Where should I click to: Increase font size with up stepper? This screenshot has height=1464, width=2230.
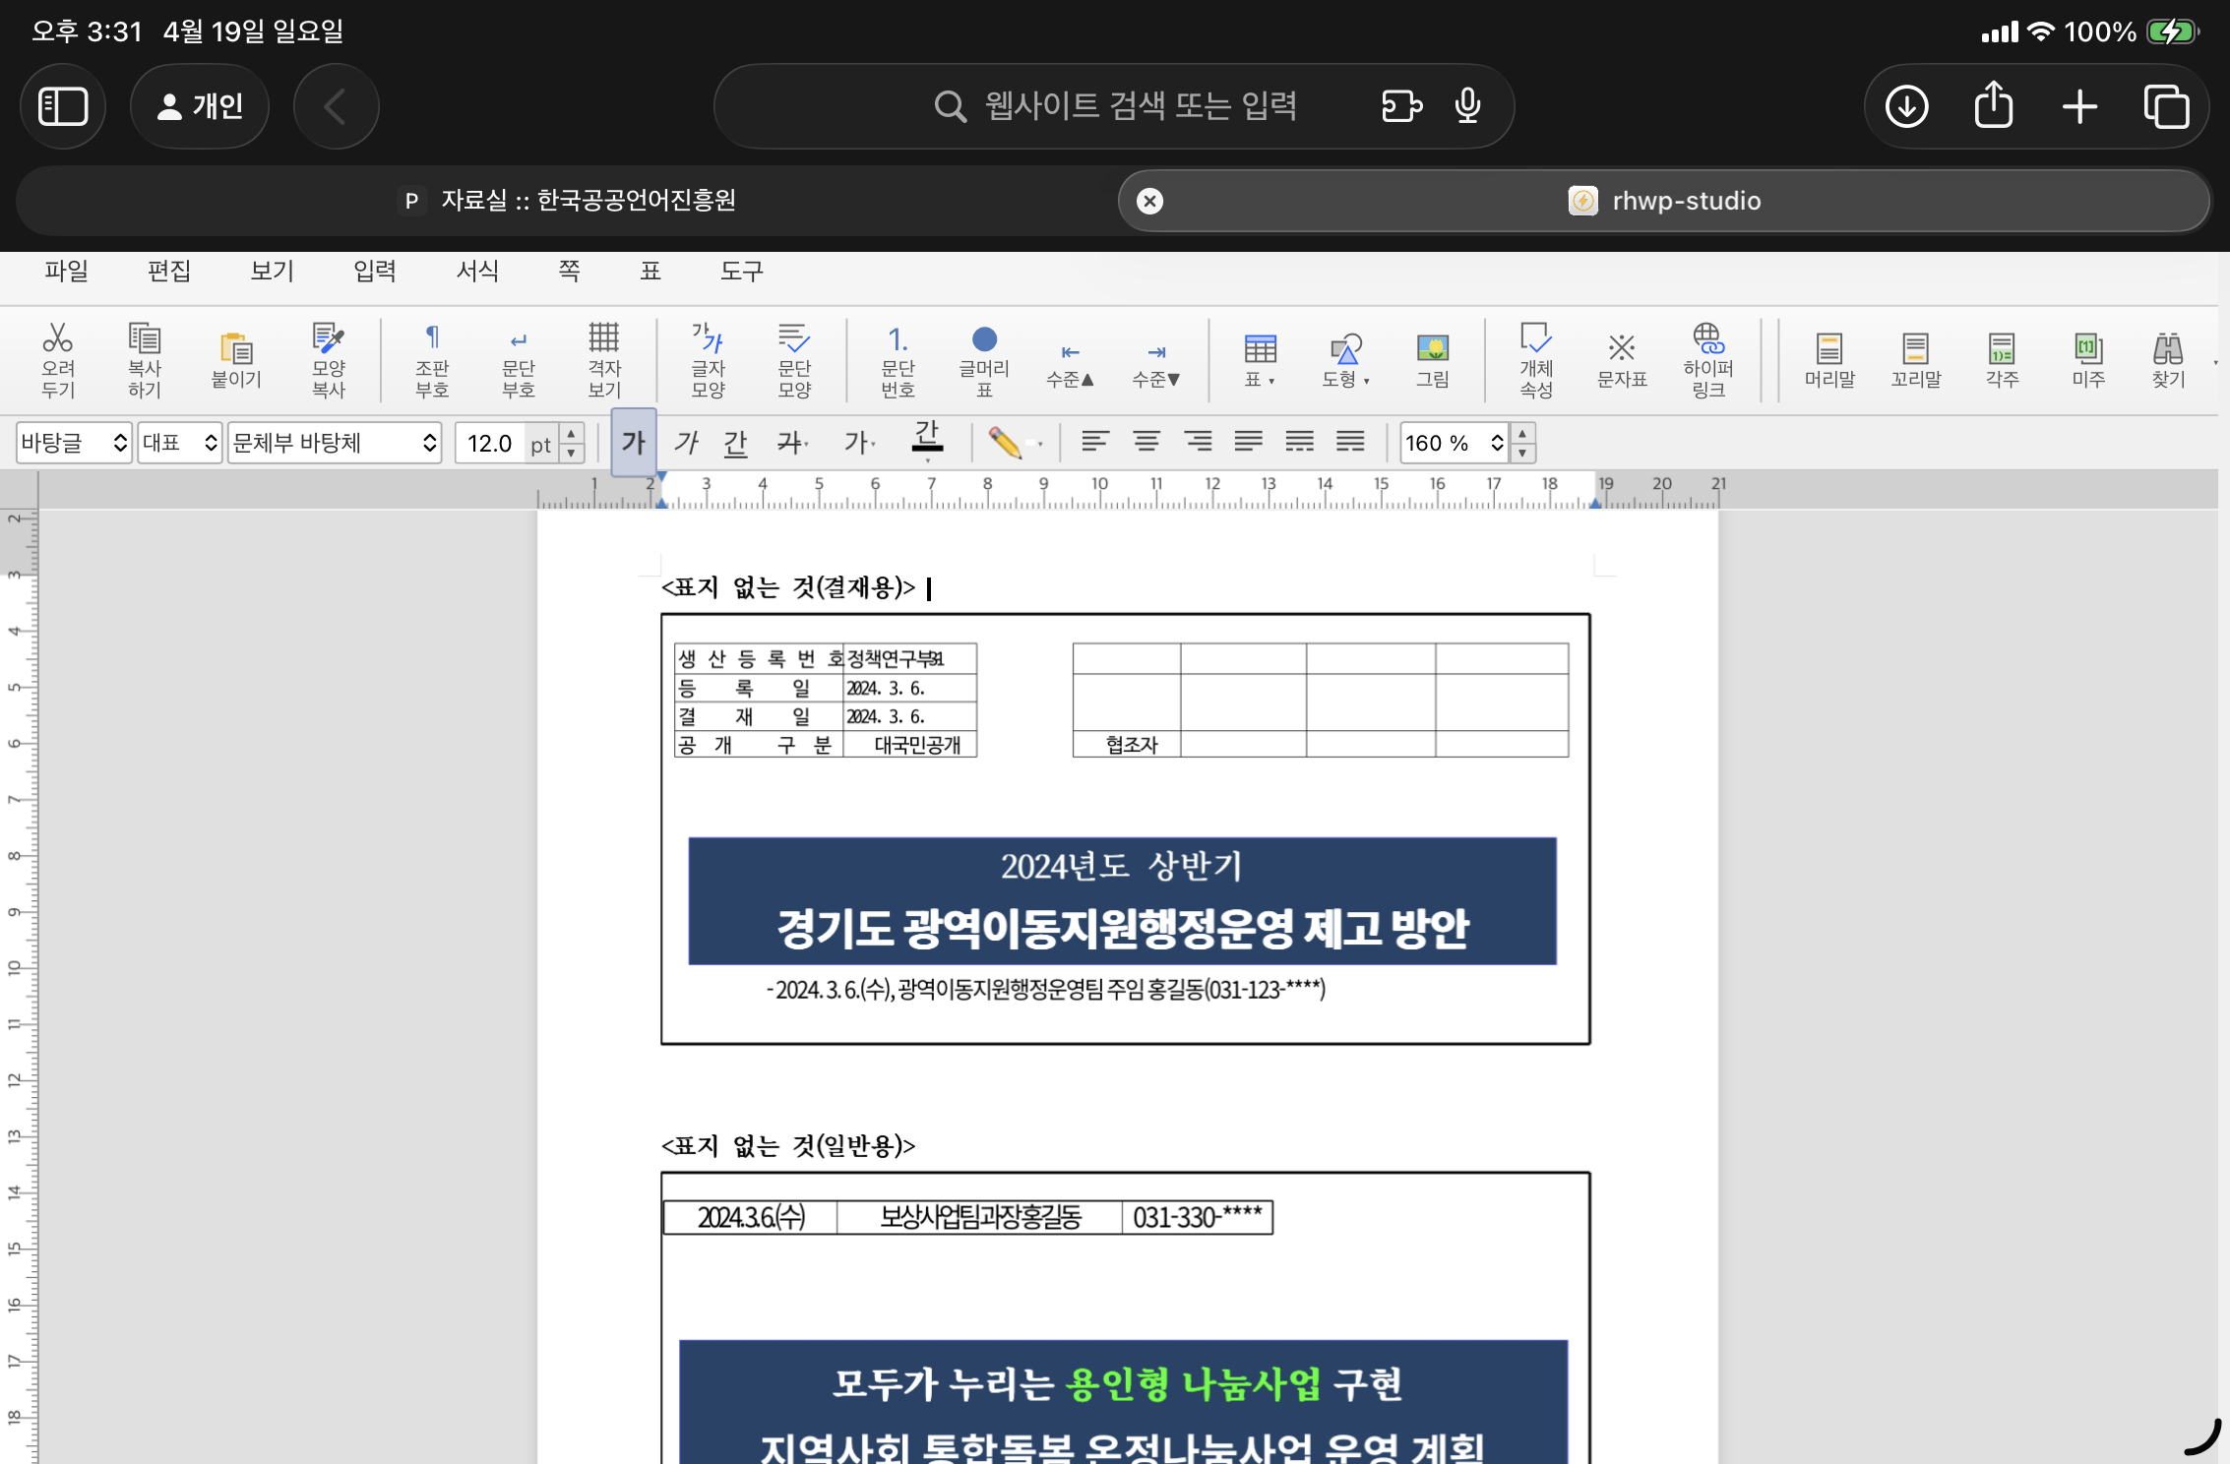572,433
